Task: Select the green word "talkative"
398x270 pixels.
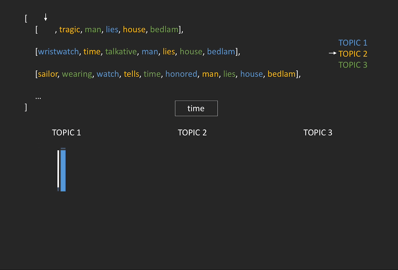Action: (x=121, y=52)
